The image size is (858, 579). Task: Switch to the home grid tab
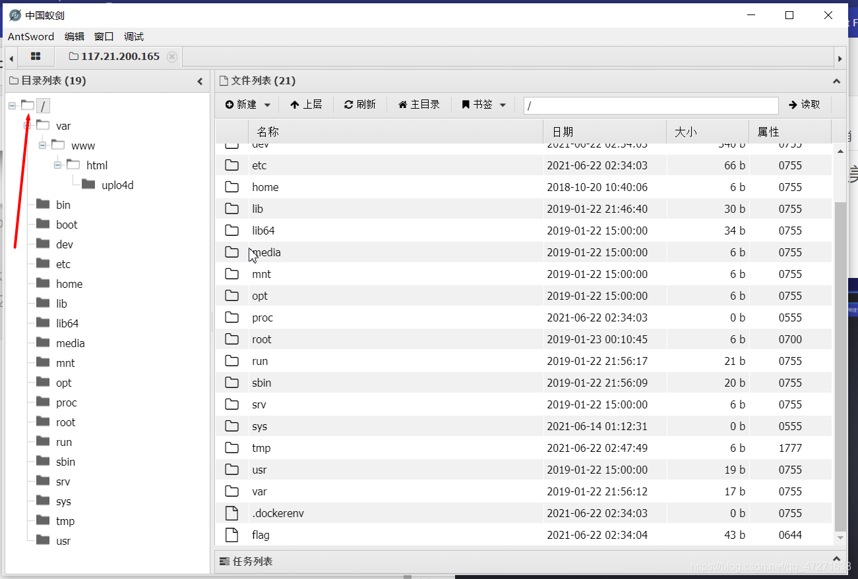click(x=36, y=57)
